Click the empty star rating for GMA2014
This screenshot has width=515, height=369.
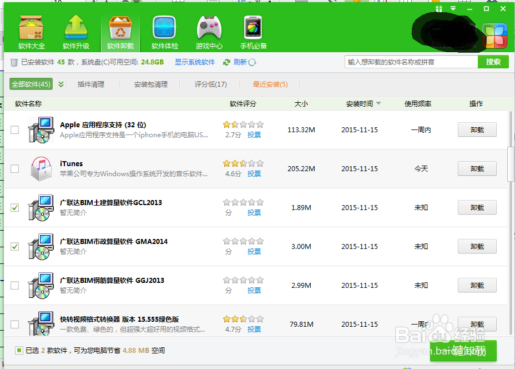[x=243, y=241]
